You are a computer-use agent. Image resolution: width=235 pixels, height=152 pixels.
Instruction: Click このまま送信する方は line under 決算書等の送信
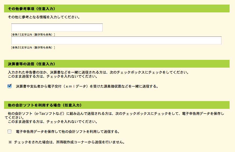53,77
